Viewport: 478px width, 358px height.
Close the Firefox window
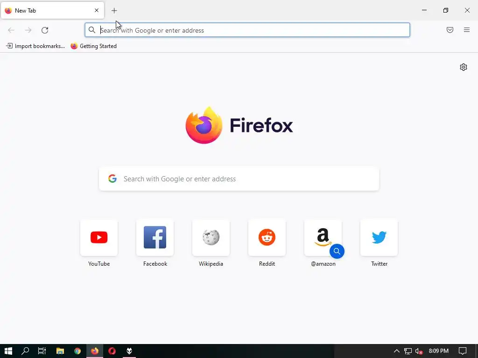coord(467,10)
